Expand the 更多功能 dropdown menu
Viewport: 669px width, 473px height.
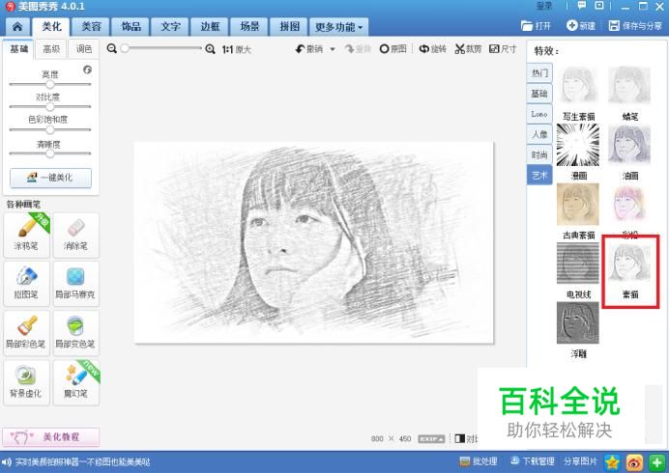point(338,27)
